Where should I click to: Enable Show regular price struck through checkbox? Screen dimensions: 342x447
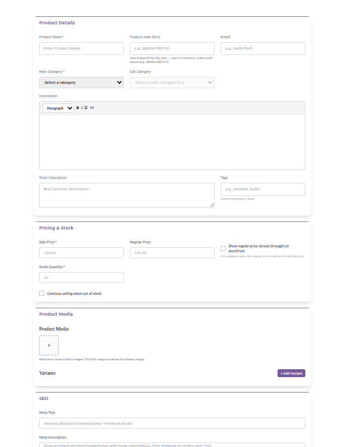tap(223, 248)
